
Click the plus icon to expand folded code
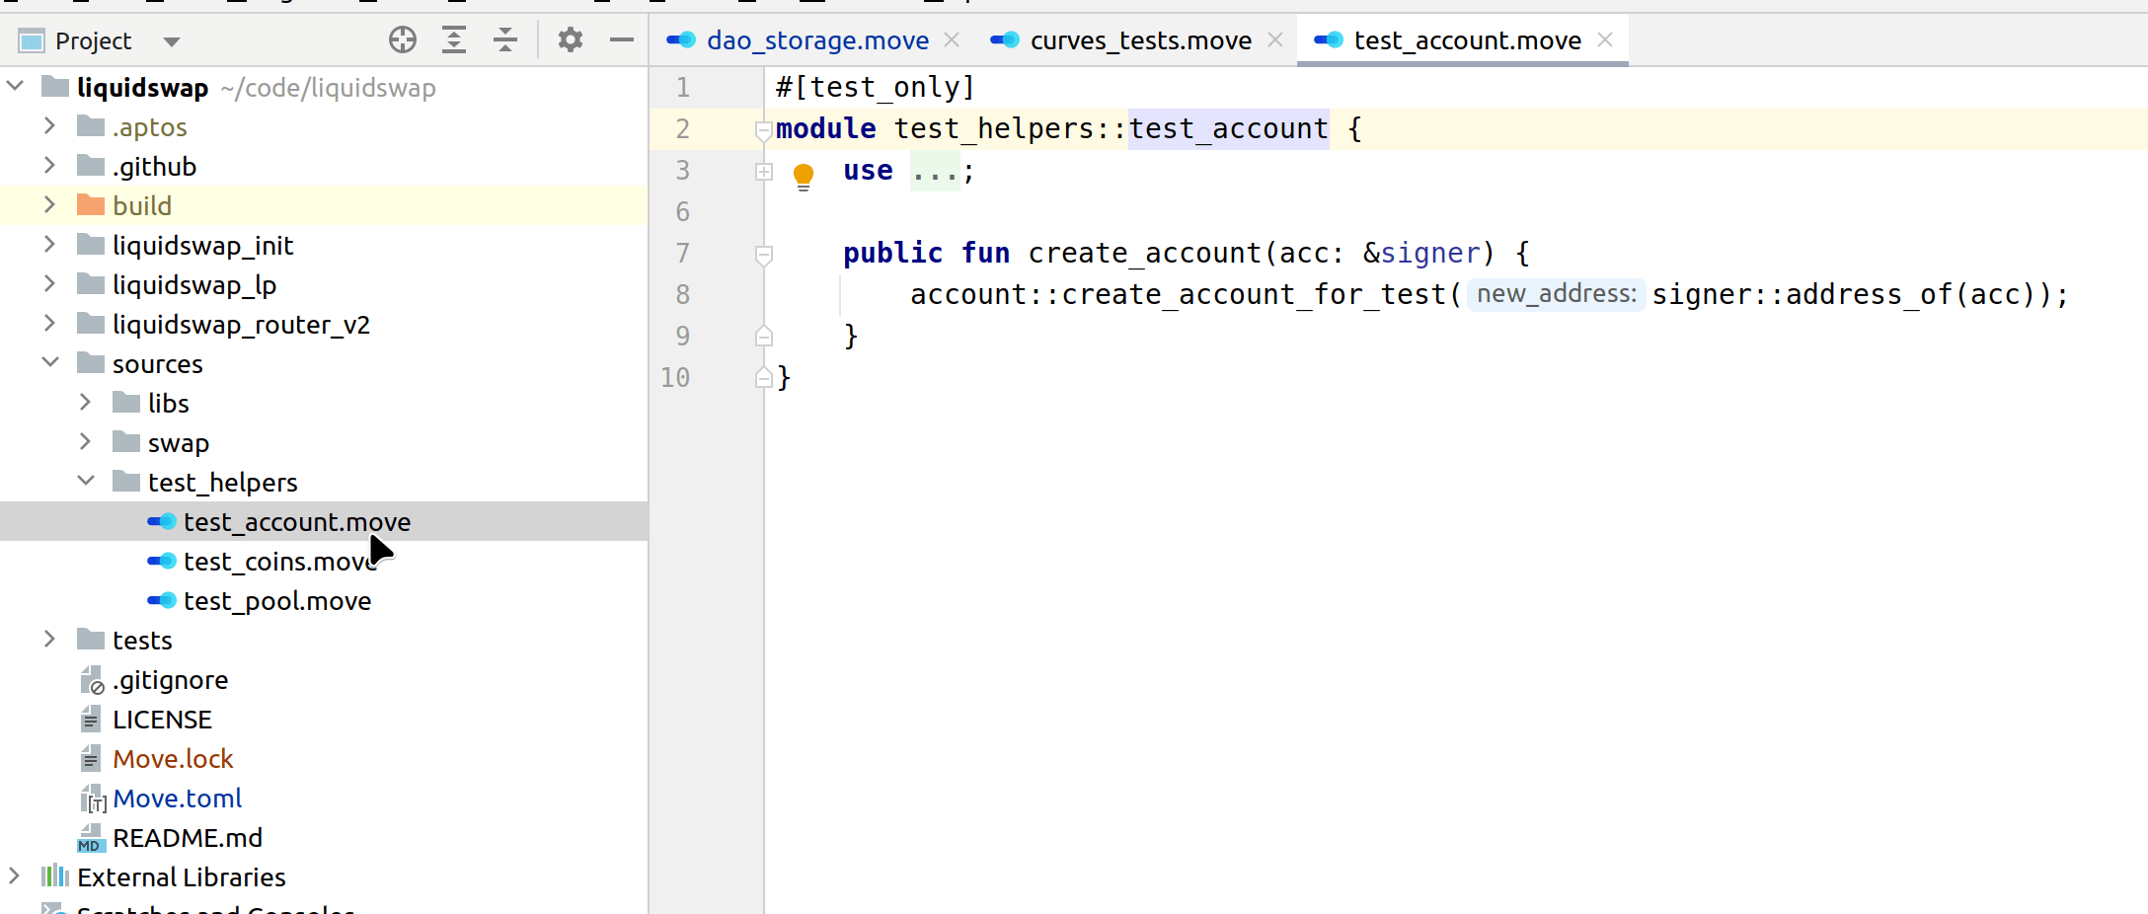[763, 171]
